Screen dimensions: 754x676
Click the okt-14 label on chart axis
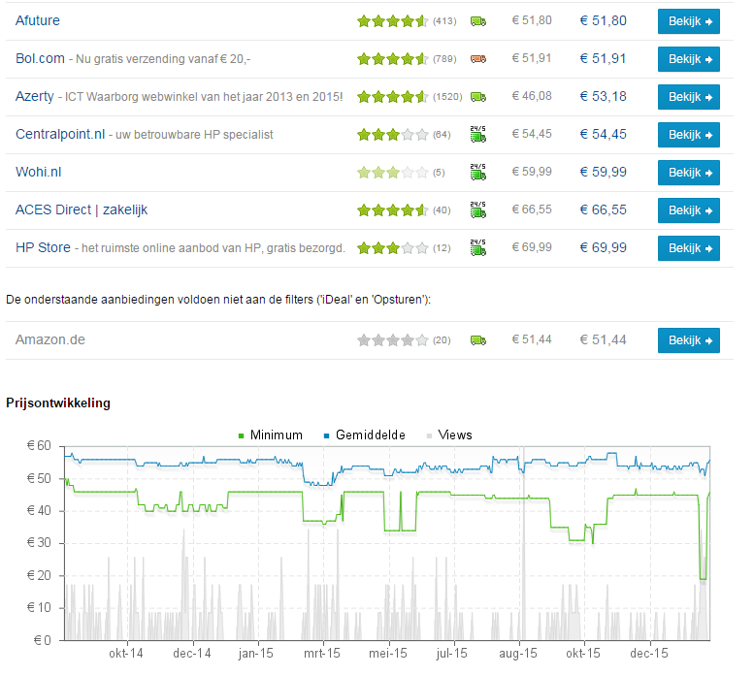[126, 654]
